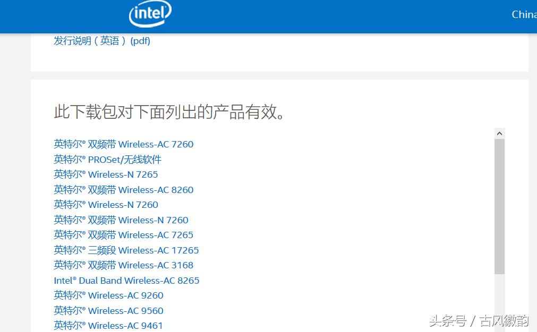Open 英特尔 双频带 Wireless-AC 7265 link
The width and height of the screenshot is (537, 332).
pos(124,235)
